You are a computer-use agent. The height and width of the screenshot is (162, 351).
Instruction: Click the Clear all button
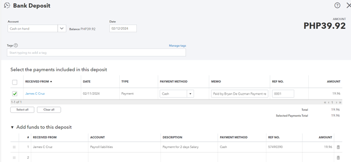pos(49,110)
